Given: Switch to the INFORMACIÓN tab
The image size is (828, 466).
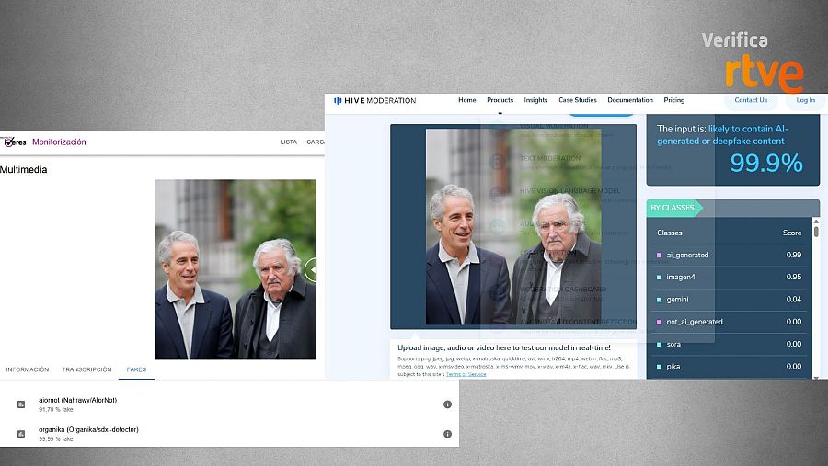Looking at the screenshot, I should tap(28, 369).
